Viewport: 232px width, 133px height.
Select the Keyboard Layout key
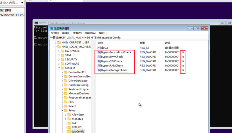[x=79, y=89]
